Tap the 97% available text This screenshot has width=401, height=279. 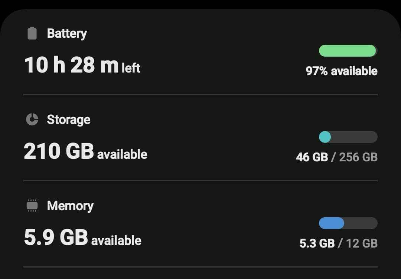coord(342,71)
